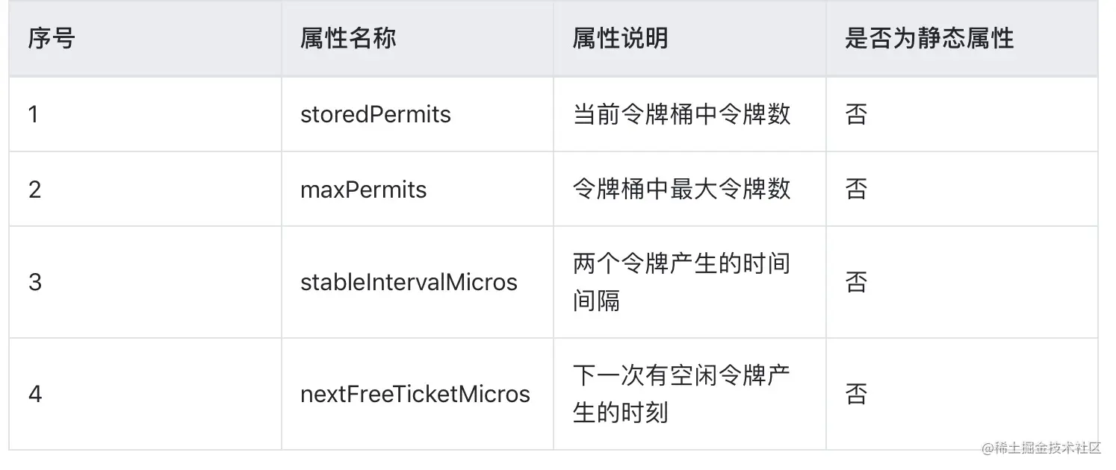1116x470 pixels.
Task: Select the nextFreeTicketMicros cell
Action: click(415, 394)
